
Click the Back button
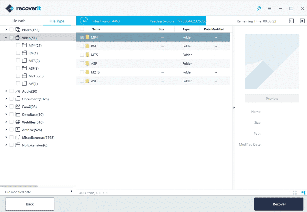(30, 204)
